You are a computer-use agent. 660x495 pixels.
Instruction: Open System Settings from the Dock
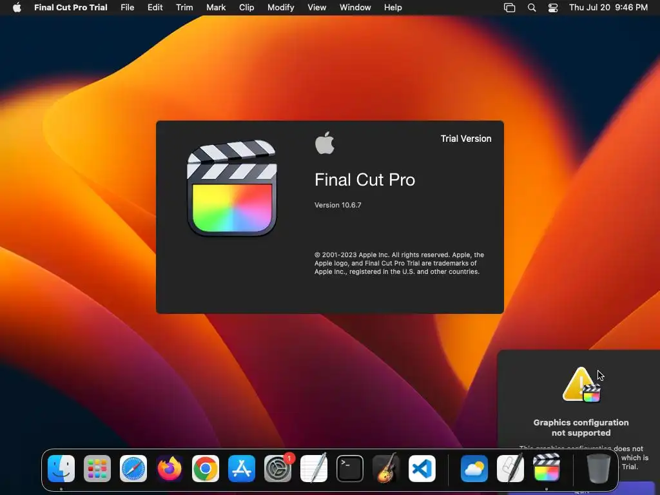coord(278,469)
